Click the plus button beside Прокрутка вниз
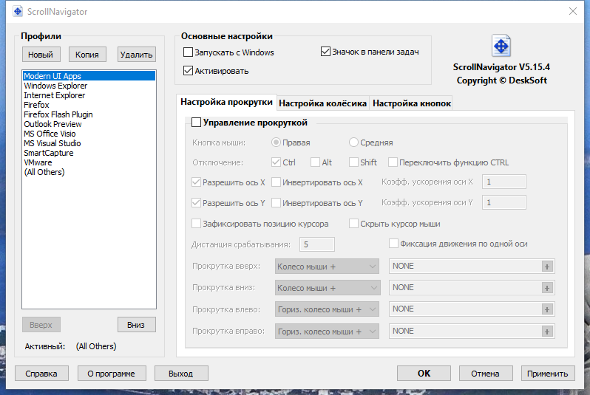The width and height of the screenshot is (590, 395). (x=546, y=288)
